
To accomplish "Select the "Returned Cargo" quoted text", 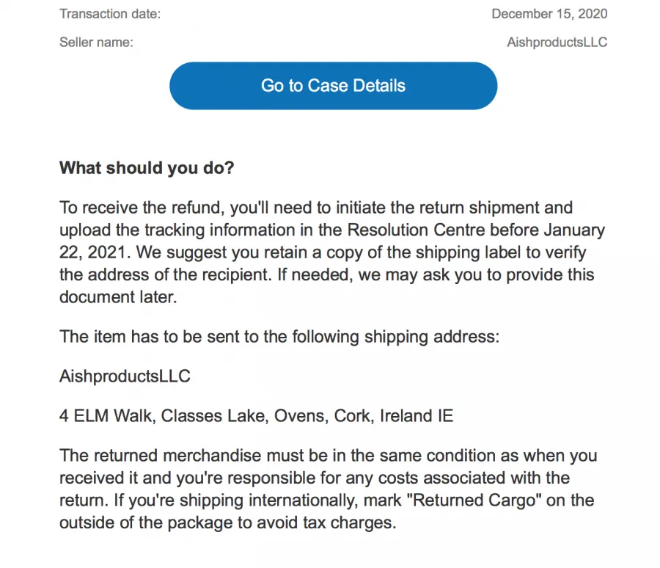I will tap(474, 500).
